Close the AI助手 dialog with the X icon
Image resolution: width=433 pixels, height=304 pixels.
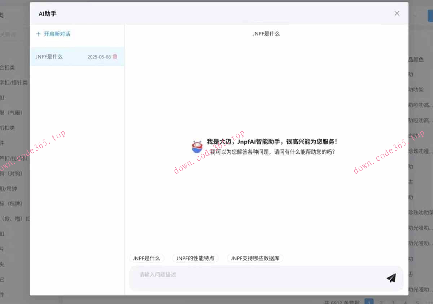[x=397, y=13]
